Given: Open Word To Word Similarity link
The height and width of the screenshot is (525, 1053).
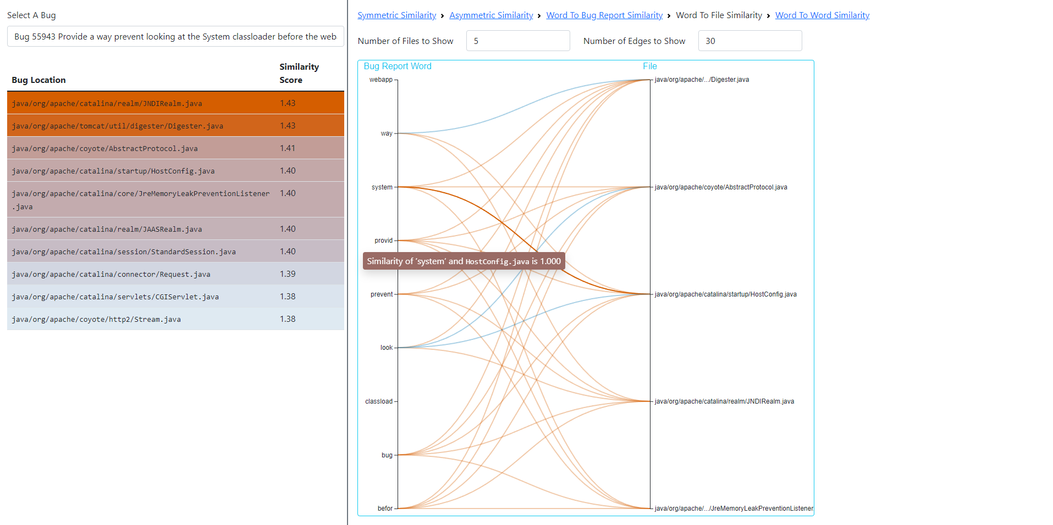Looking at the screenshot, I should (822, 15).
